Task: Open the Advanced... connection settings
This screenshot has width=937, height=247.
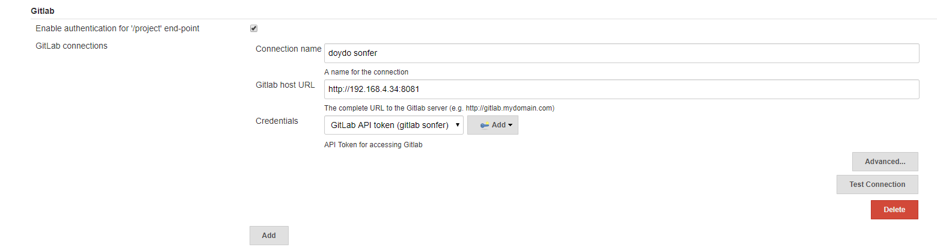Action: pos(885,162)
